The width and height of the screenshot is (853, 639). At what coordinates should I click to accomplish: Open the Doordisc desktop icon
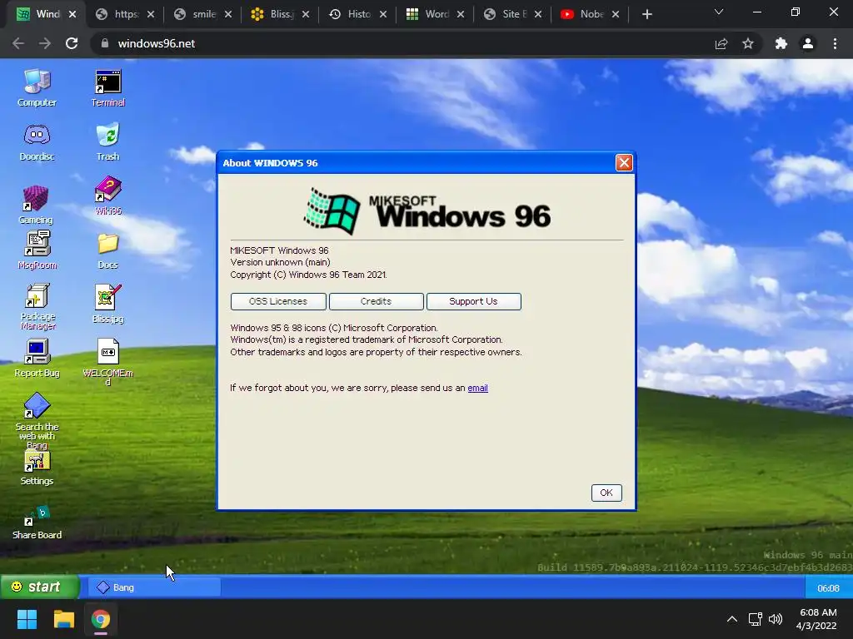point(37,142)
